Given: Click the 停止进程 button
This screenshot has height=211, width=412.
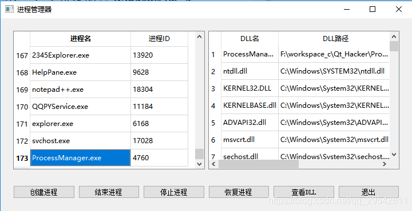Looking at the screenshot, I should 174,192.
